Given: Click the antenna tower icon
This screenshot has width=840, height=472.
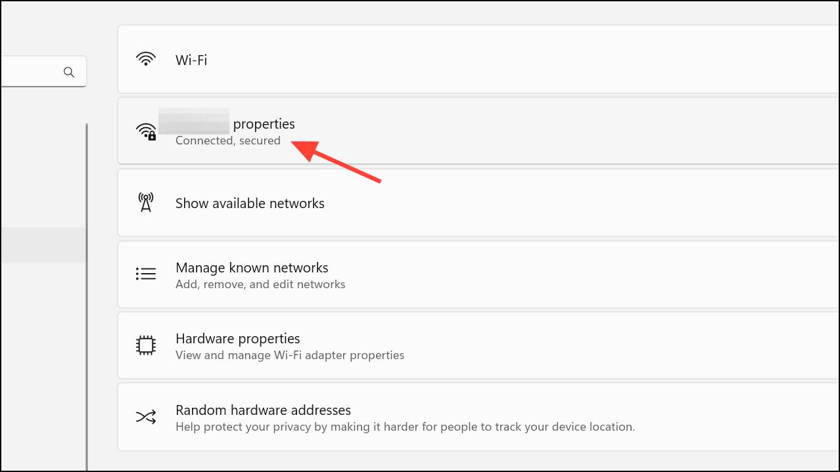Looking at the screenshot, I should coord(145,202).
